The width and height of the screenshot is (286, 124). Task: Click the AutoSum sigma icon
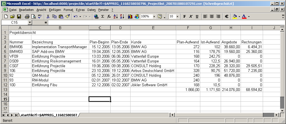103,17
